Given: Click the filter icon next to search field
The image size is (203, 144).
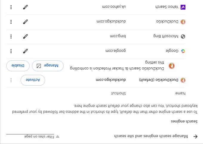Looking at the screenshot, I should (58, 137).
